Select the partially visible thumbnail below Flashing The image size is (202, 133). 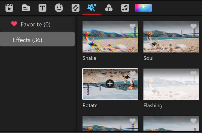pos(171,123)
